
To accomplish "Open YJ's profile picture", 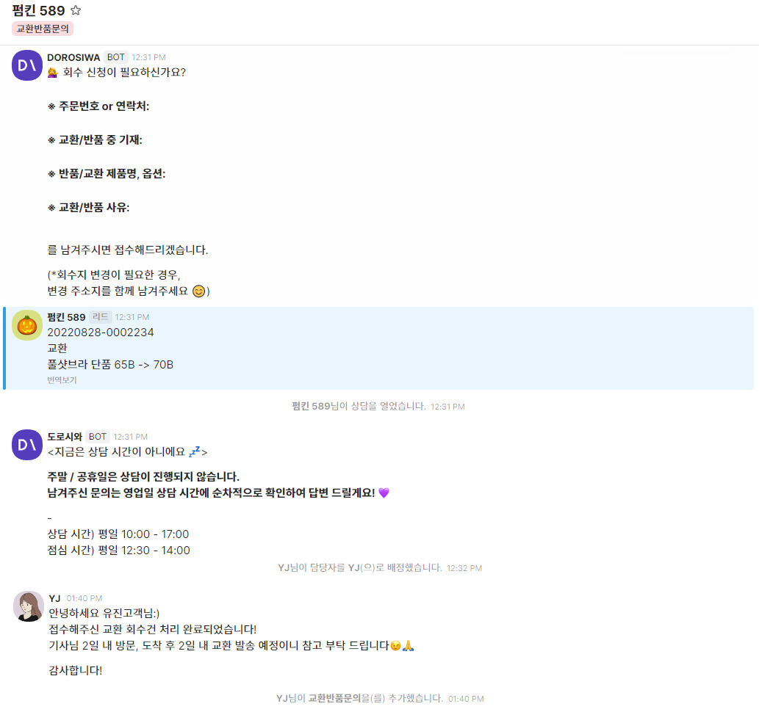I will coord(29,606).
